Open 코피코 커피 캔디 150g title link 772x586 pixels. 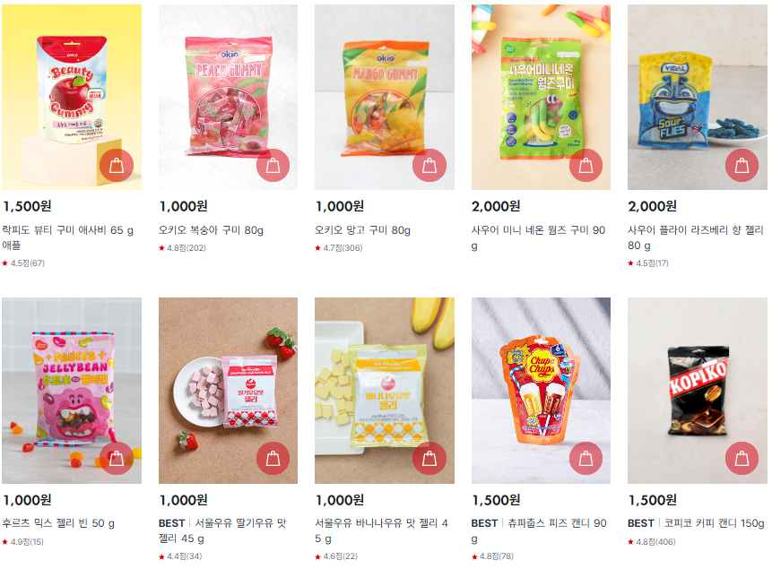[714, 523]
